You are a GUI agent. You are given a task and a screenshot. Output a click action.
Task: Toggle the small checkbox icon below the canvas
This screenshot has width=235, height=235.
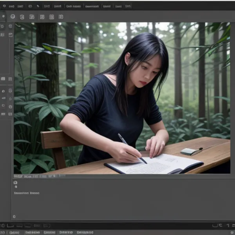pyautogui.click(x=15, y=183)
